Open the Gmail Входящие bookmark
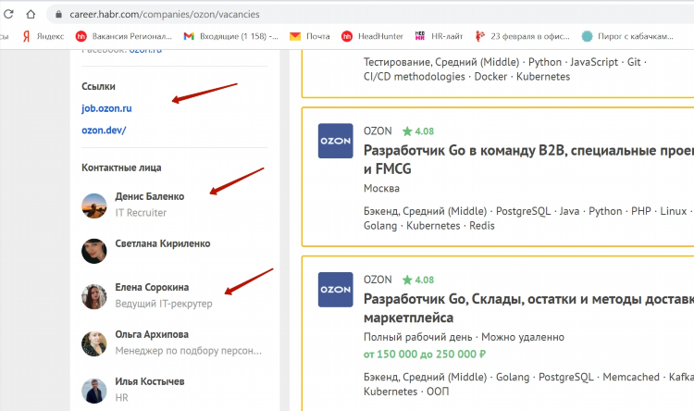This screenshot has width=694, height=411. click(231, 36)
